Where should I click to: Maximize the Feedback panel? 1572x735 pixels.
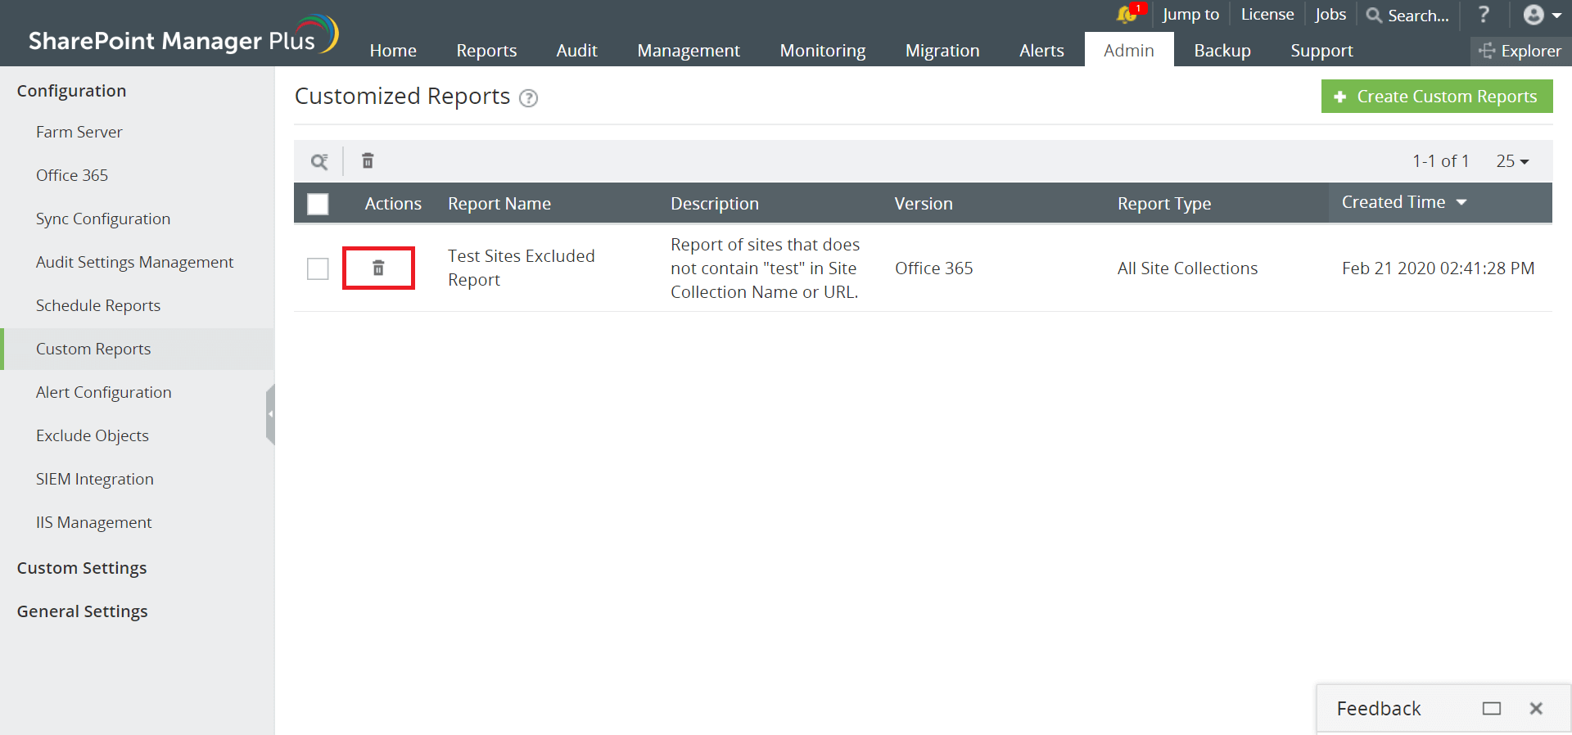[1492, 709]
